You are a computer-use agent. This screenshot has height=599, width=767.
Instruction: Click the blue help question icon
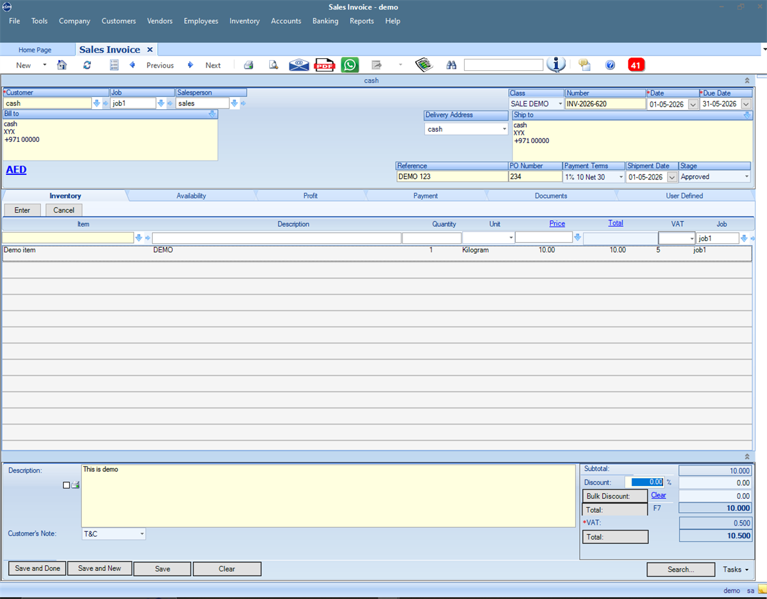coord(610,65)
